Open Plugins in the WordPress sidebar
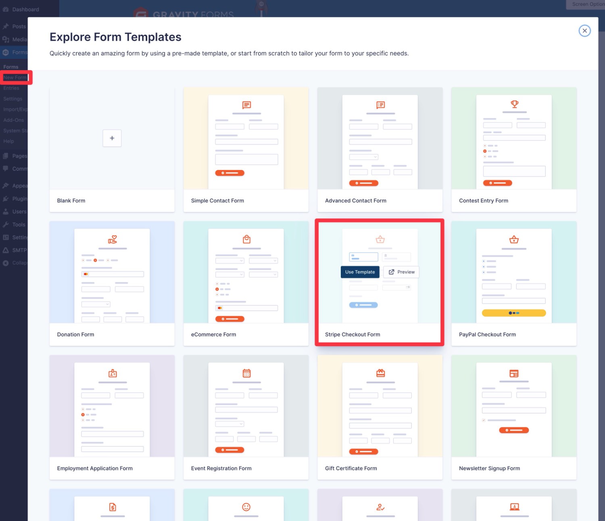 click(x=14, y=199)
